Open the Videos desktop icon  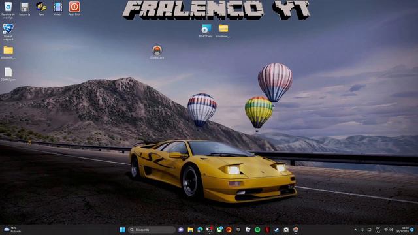(57, 9)
